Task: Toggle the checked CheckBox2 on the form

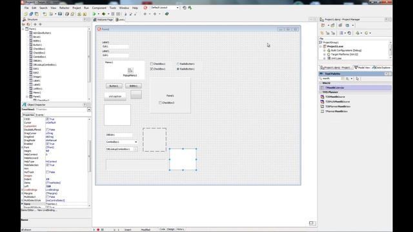Action: pos(152,69)
